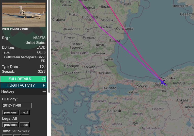This screenshot has height=136, width=194.
Task: Open the Flight Activity panel
Action: click(x=21, y=85)
